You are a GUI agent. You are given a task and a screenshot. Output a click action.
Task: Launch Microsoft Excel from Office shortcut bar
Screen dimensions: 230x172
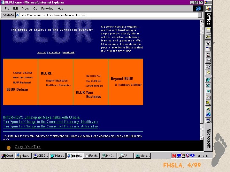click(208, 85)
